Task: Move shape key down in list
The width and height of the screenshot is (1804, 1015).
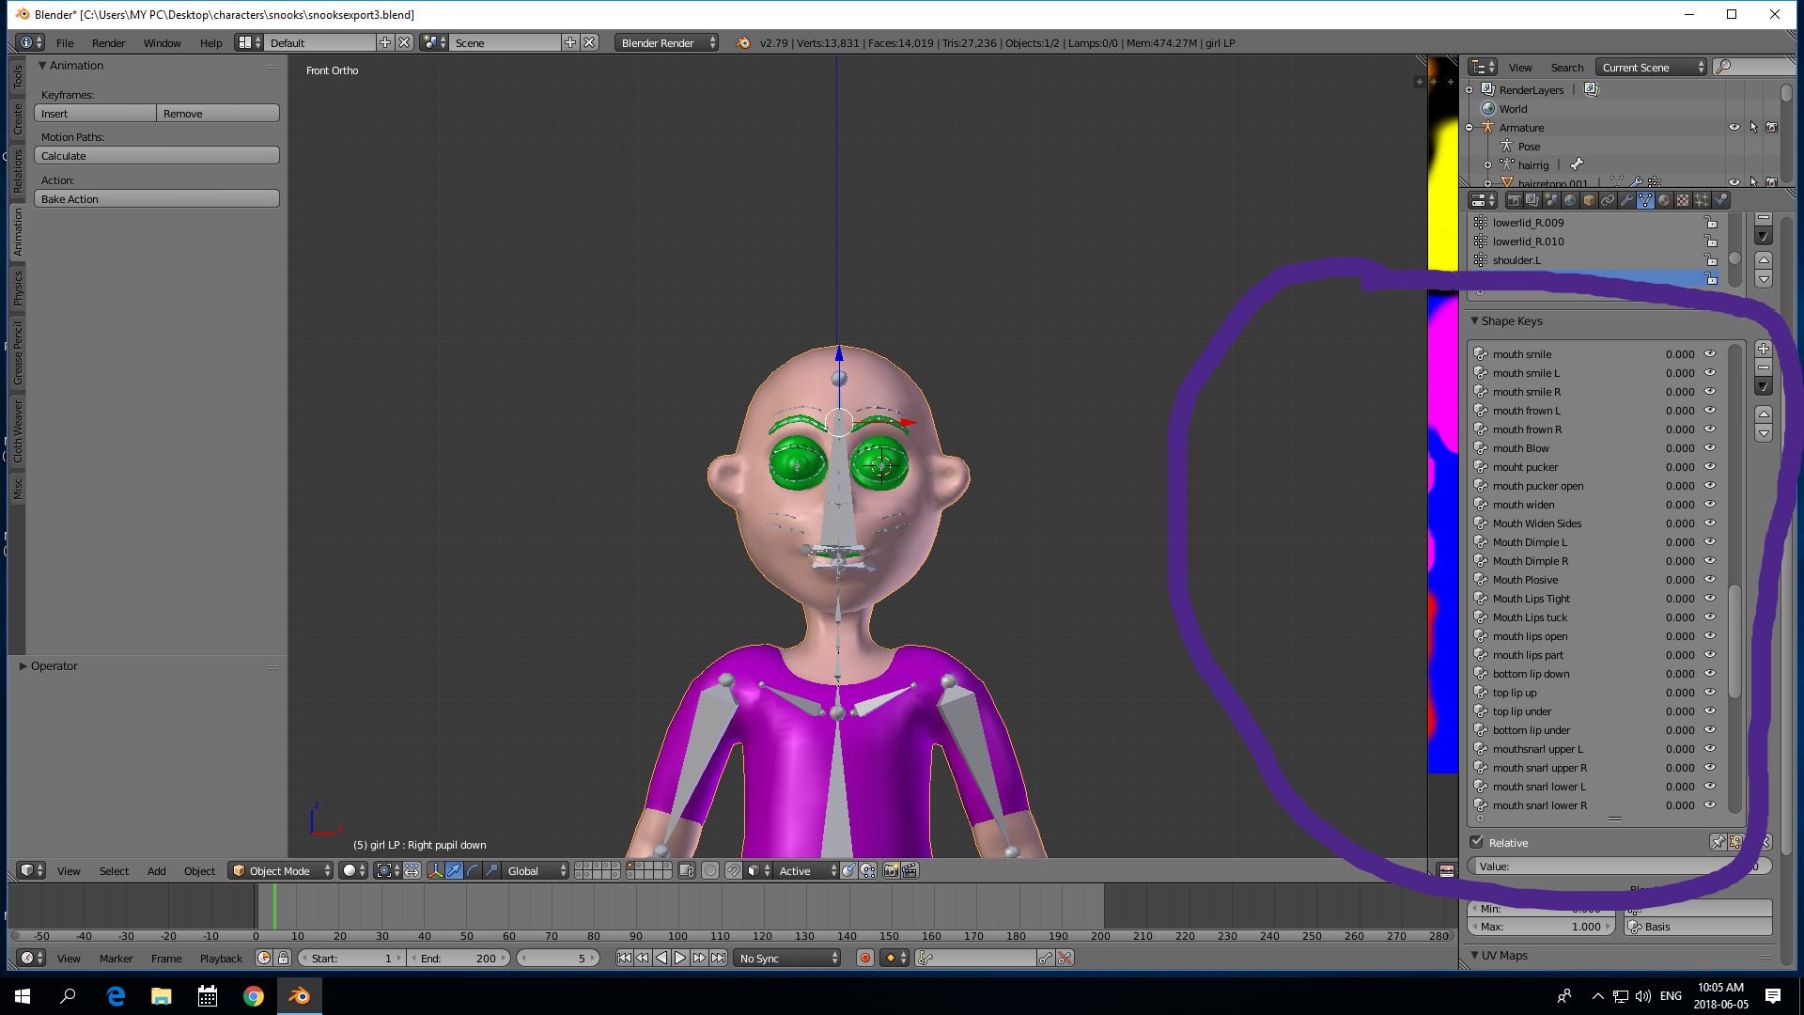Action: point(1764,433)
